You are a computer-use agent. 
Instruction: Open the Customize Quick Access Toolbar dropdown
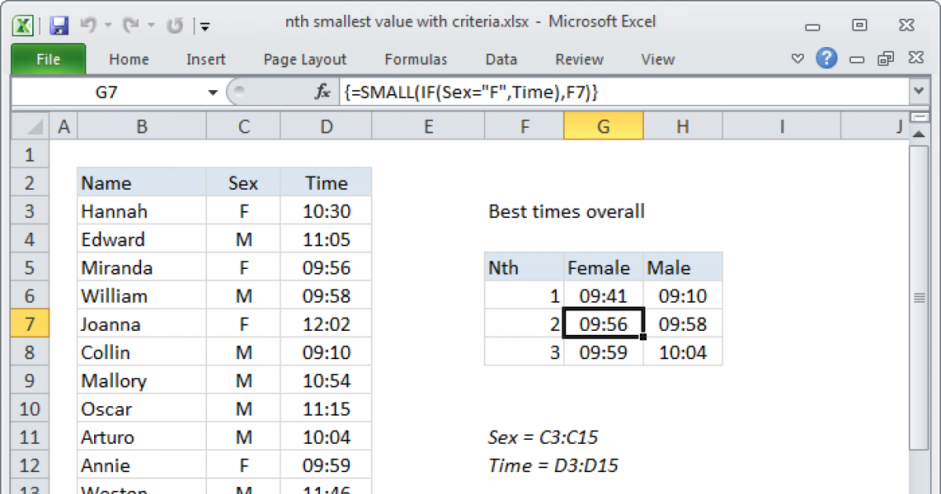[x=205, y=26]
